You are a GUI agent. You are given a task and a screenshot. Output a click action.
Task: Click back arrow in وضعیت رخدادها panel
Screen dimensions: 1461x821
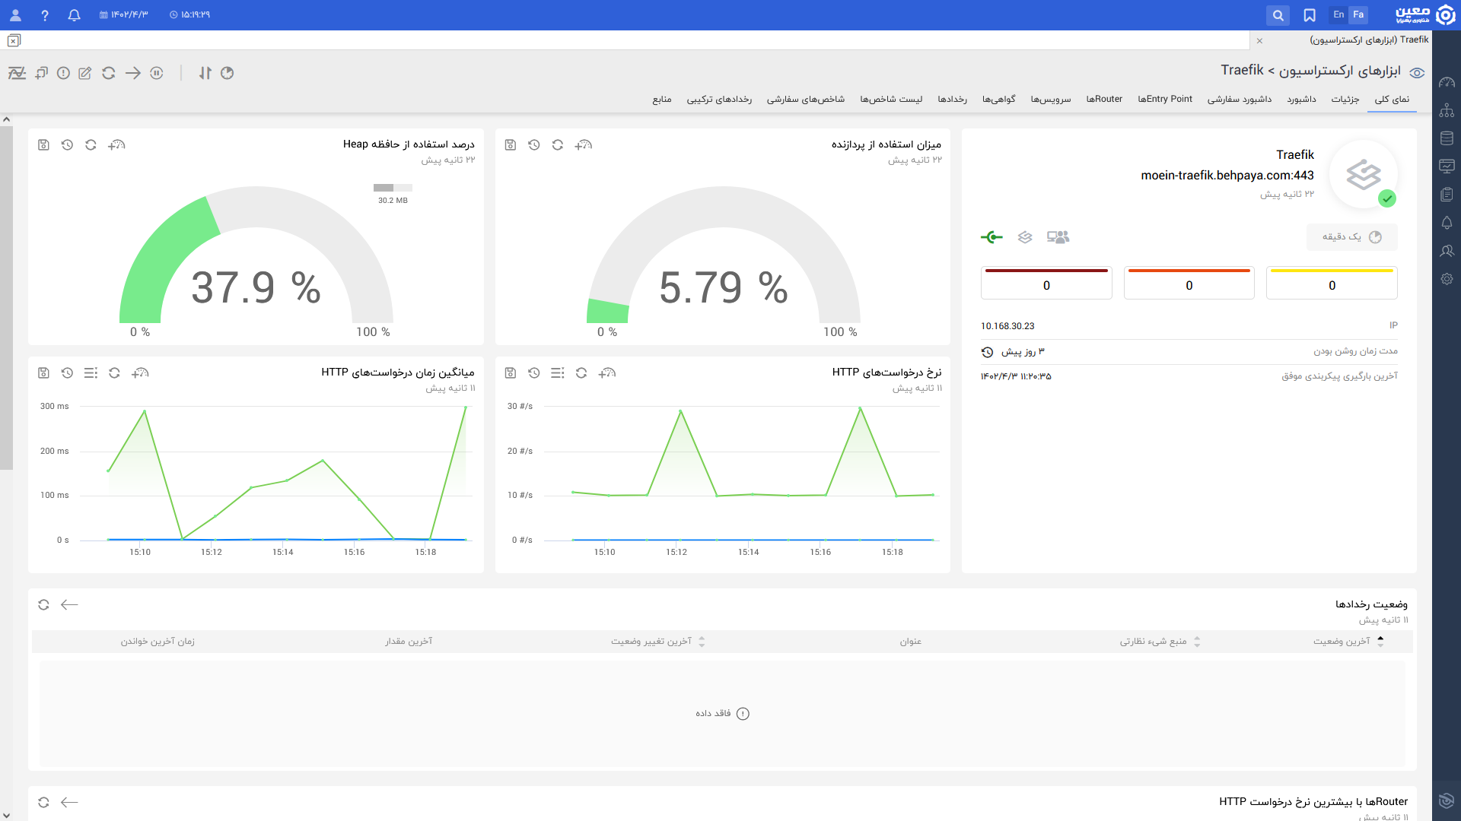(x=69, y=604)
